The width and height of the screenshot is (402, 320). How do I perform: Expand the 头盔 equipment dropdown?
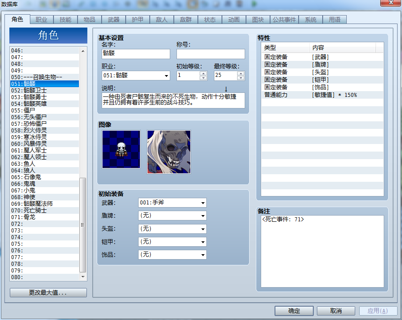pyautogui.click(x=203, y=229)
